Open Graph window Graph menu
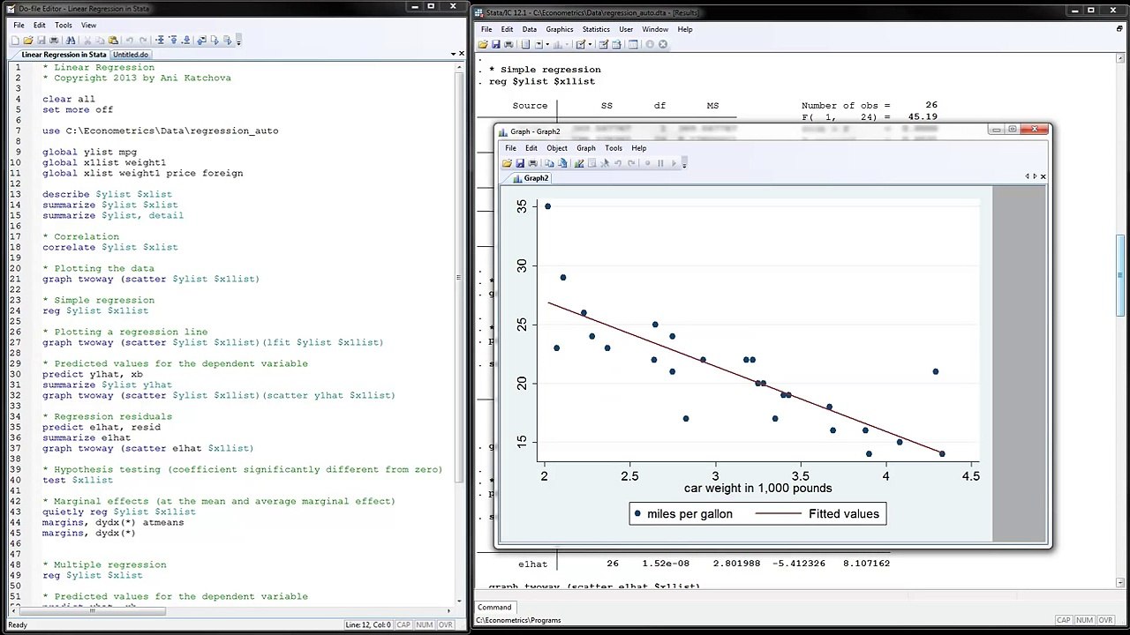1130x635 pixels. [586, 148]
